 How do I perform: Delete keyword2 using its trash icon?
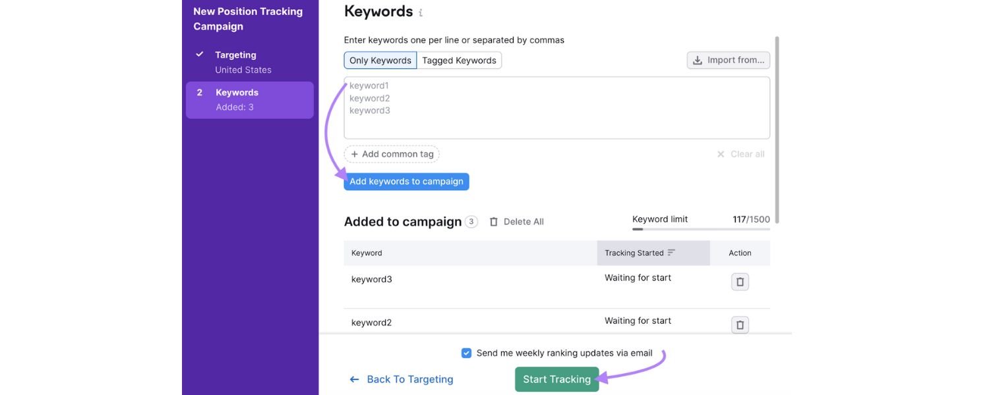click(739, 324)
